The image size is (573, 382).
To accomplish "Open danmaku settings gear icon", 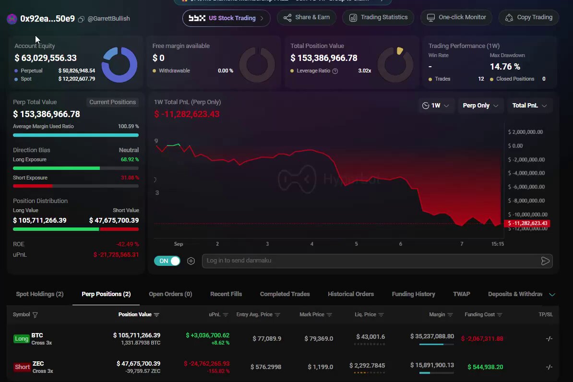I will (191, 261).
